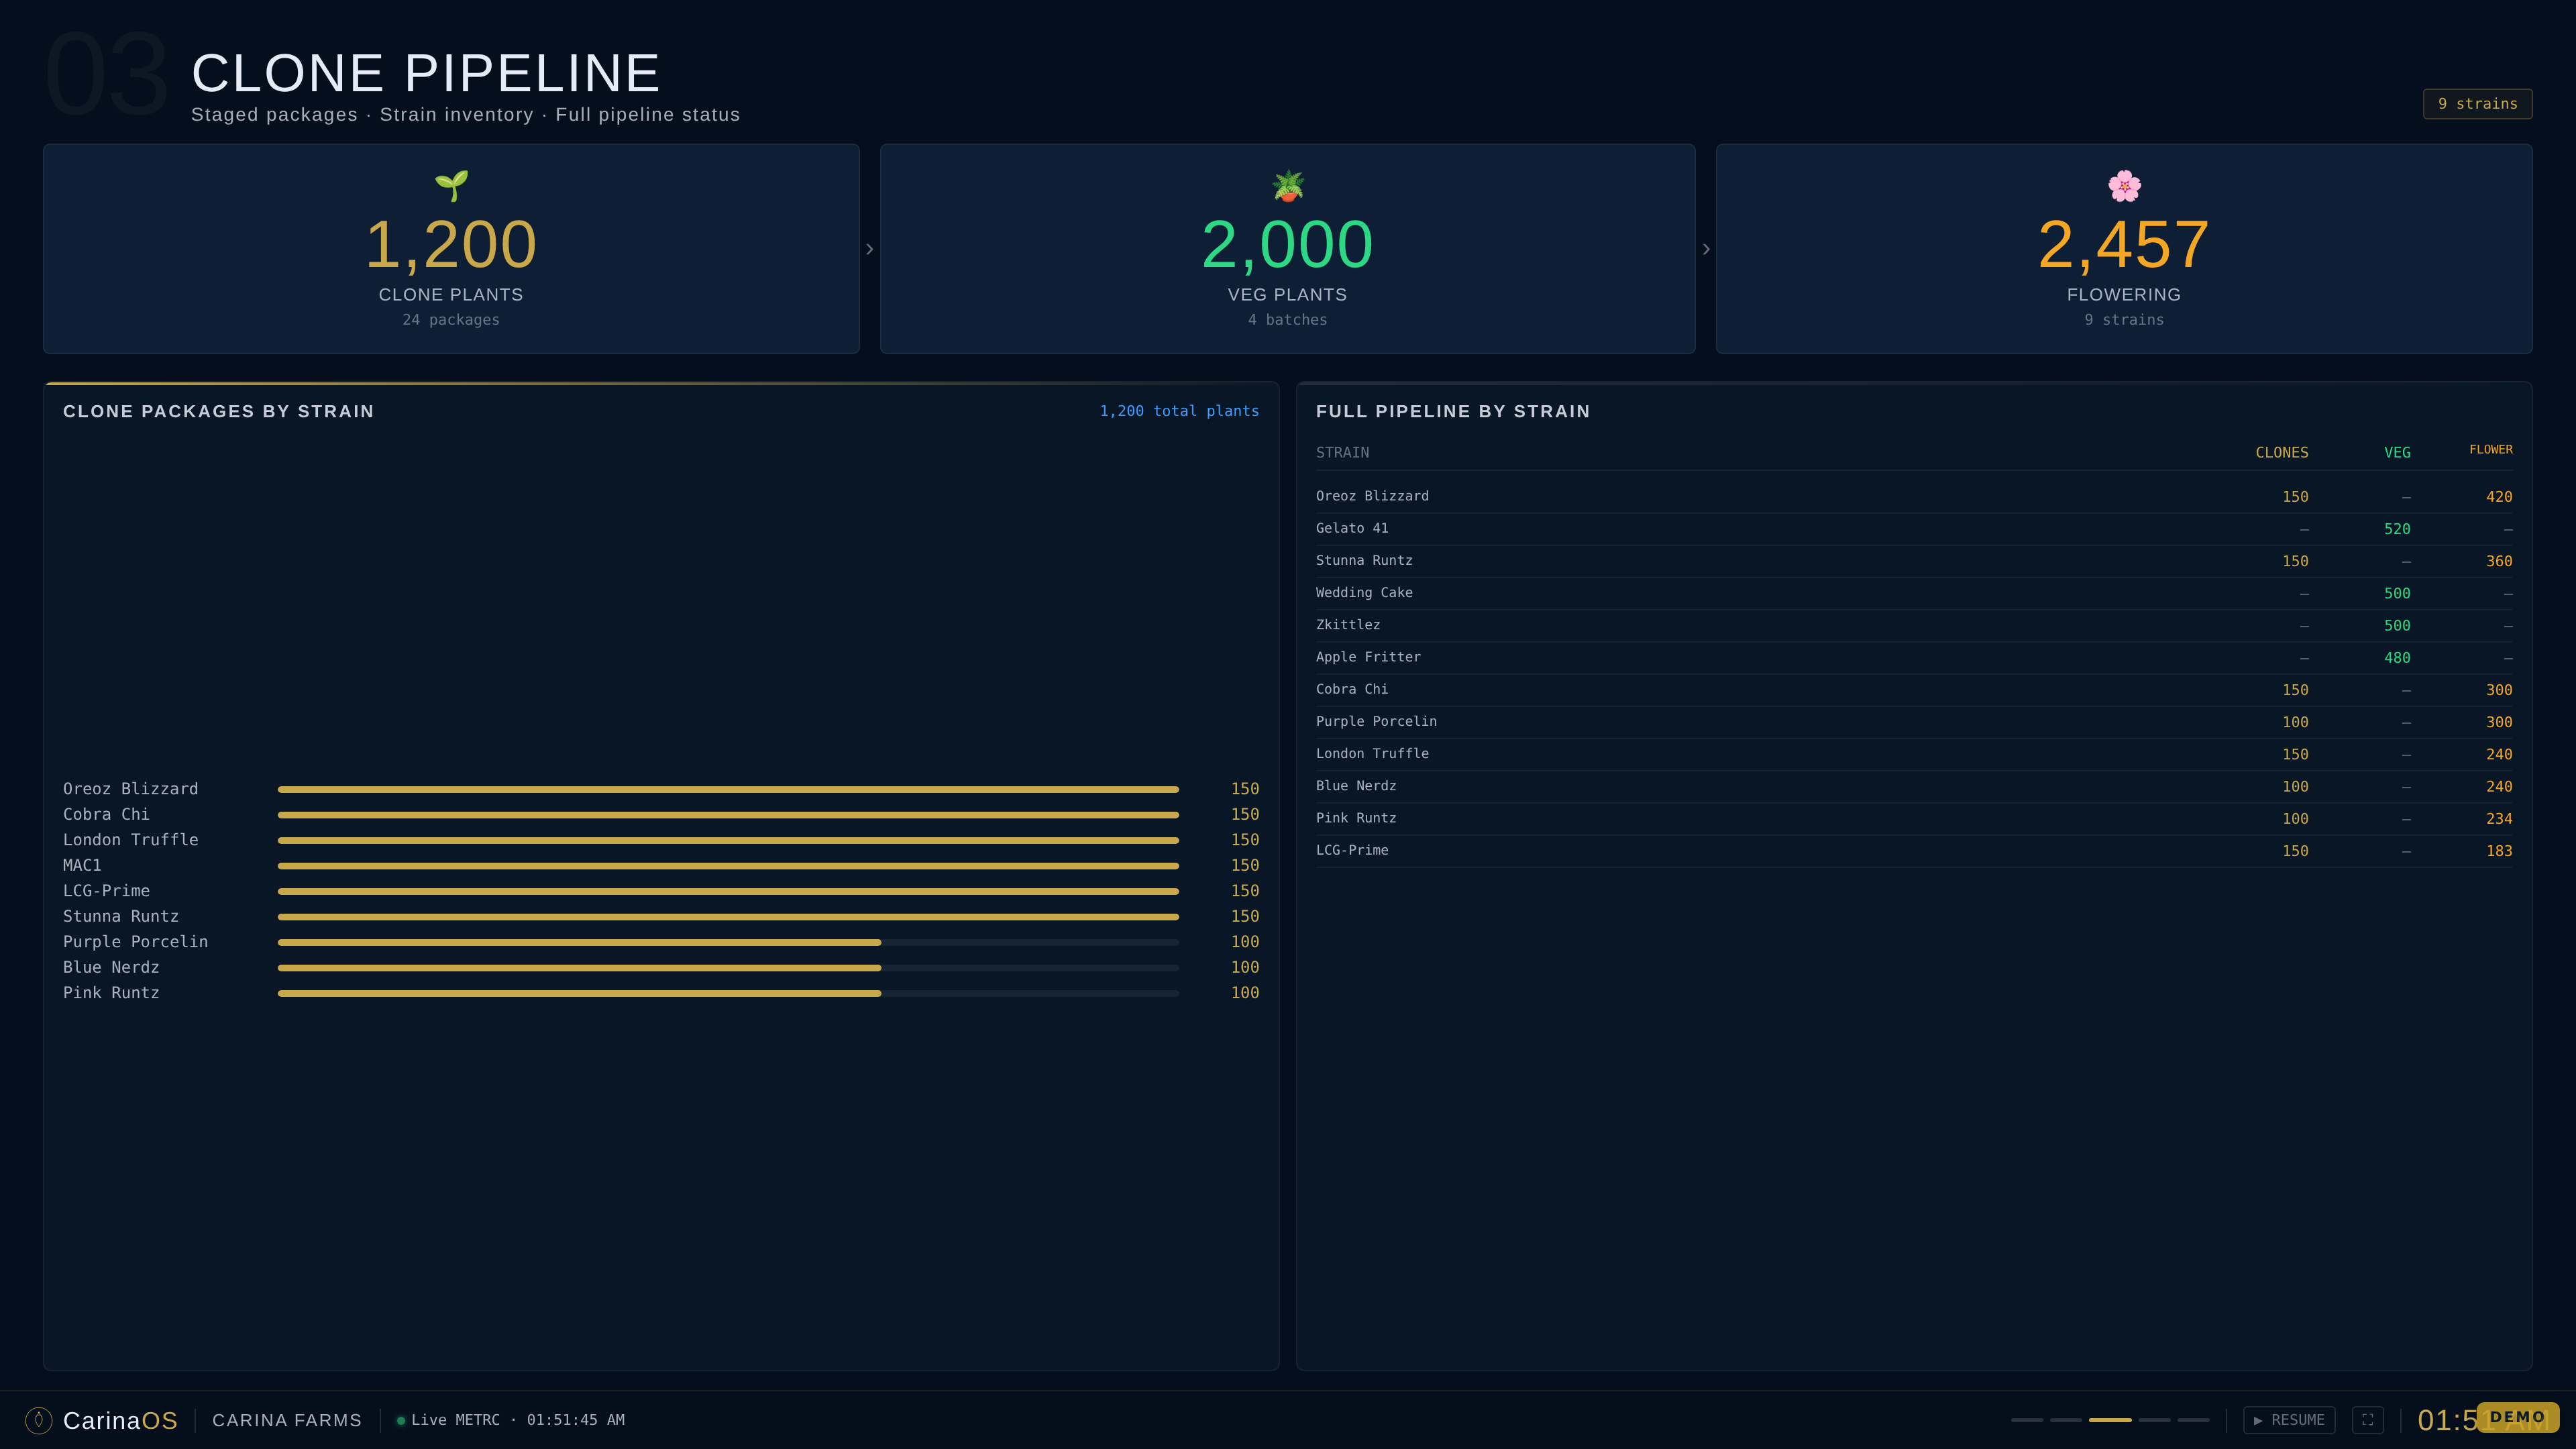The image size is (2576, 1449).
Task: Select Cobra Chi row in pipeline table
Action: tap(1914, 690)
